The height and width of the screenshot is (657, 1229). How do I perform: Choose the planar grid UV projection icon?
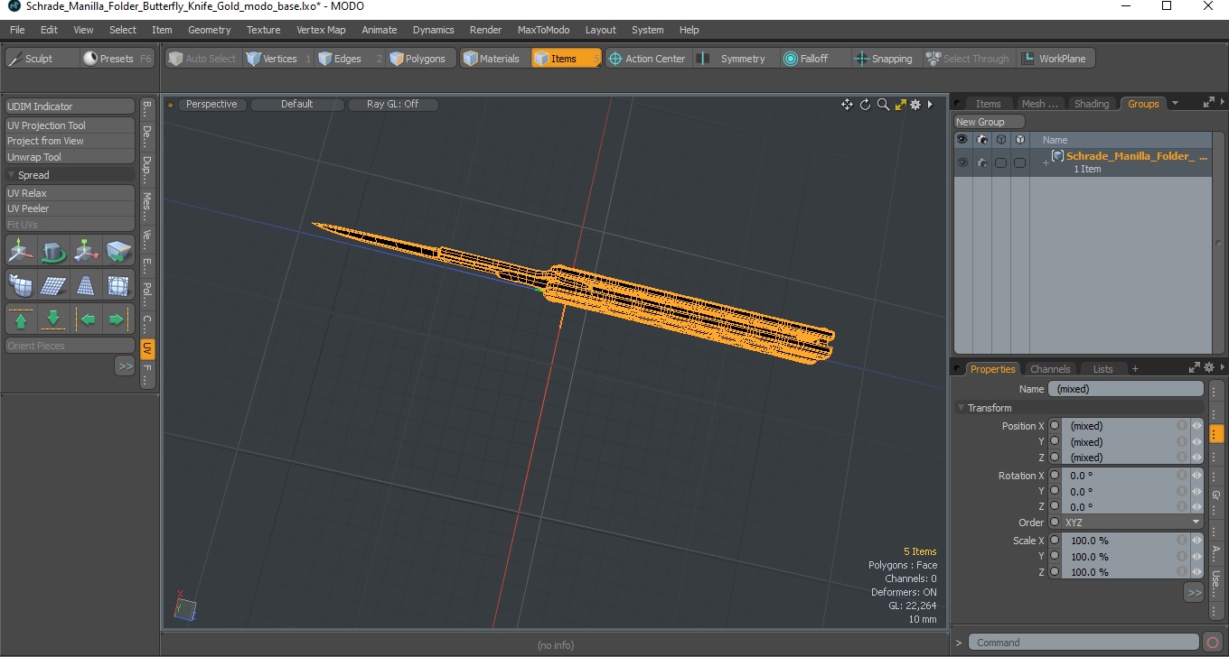53,285
